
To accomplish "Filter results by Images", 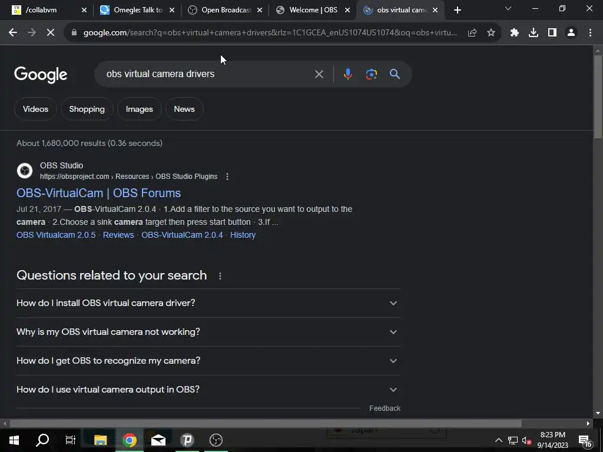I will point(139,109).
